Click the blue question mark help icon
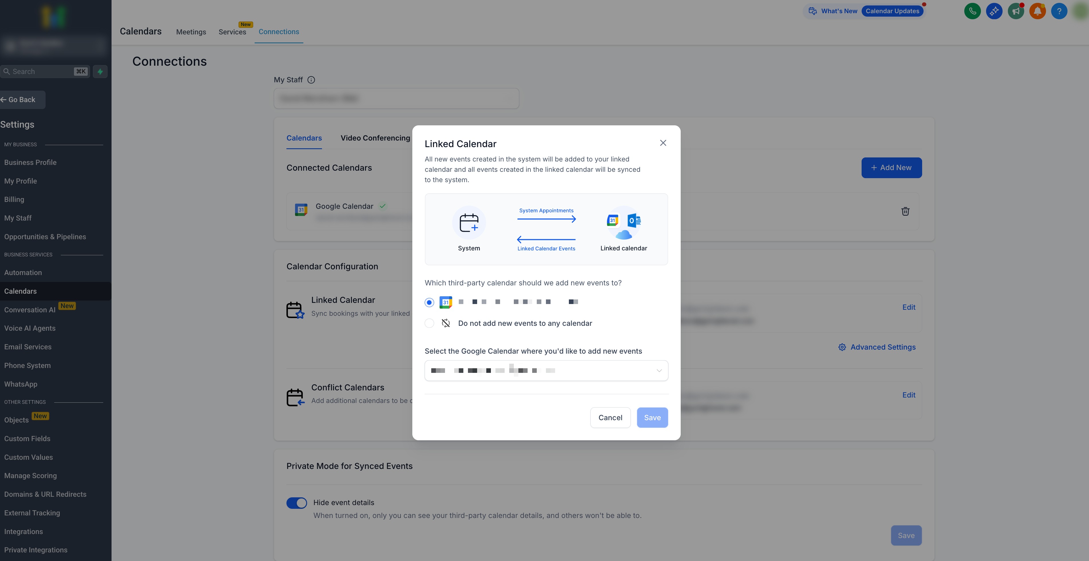1089x561 pixels. tap(1059, 11)
